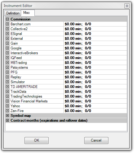Image resolution: width=135 pixels, height=153 pixels.
Task: Select the Barchart.com label
Action: click(21, 24)
